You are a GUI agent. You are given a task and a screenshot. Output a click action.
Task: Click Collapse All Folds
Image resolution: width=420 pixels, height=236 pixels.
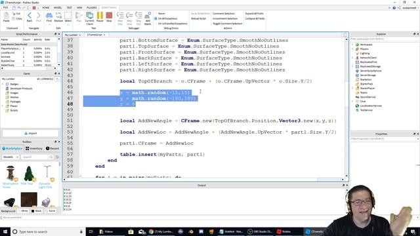pos(255,18)
